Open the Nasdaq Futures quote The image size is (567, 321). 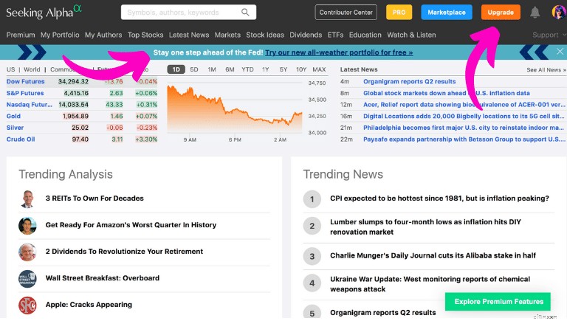(30, 105)
